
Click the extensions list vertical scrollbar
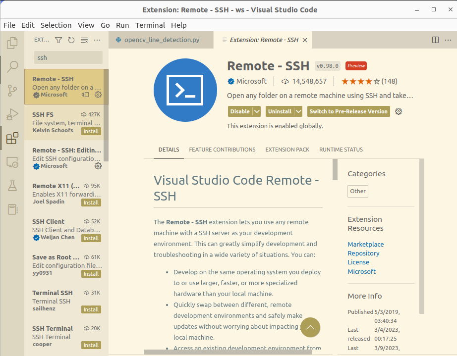pyautogui.click(x=106, y=115)
